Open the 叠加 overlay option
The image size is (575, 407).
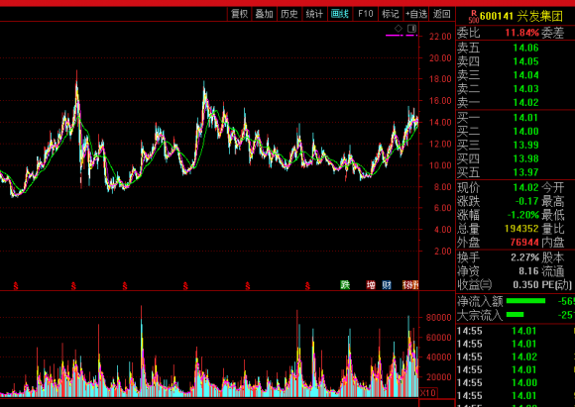click(265, 14)
